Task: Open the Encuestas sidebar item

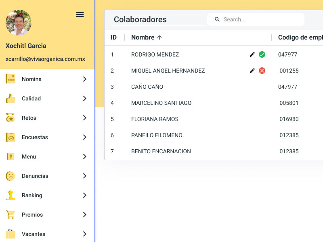Action: pos(35,137)
